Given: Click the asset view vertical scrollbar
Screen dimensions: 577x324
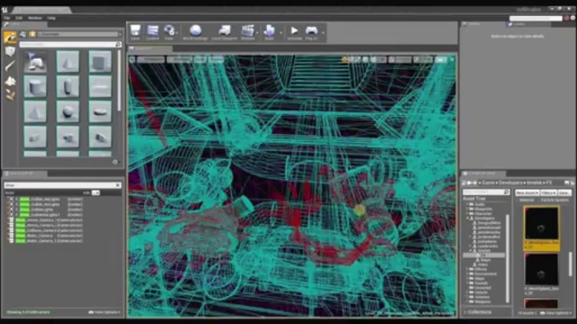Looking at the screenshot, I should (x=570, y=264).
